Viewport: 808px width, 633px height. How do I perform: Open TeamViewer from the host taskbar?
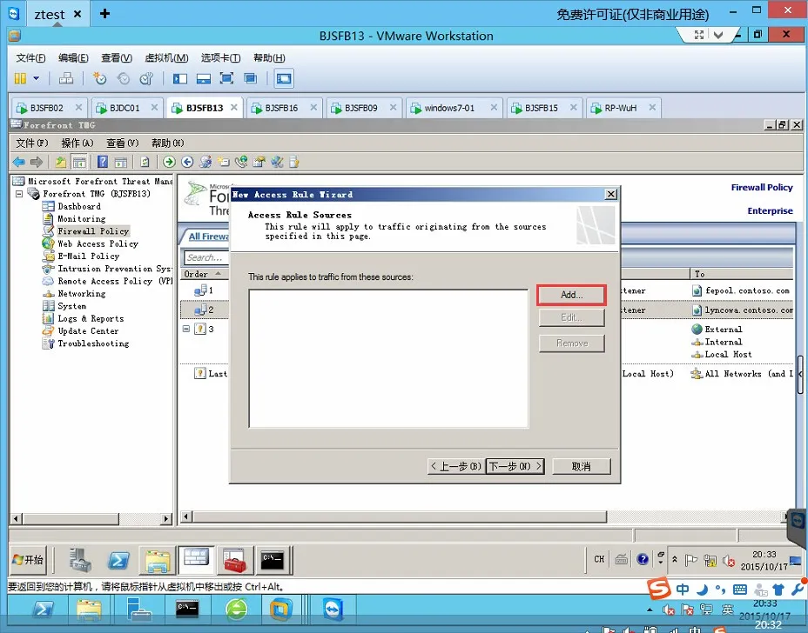333,610
